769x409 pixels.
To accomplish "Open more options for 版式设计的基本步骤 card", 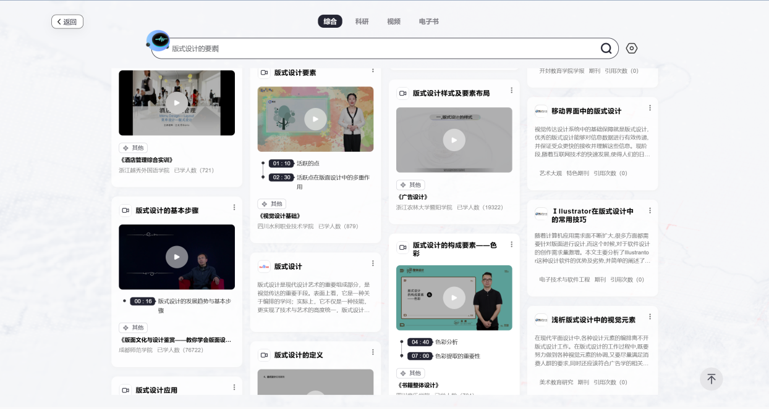I will point(234,208).
